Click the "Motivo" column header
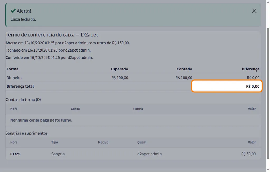Screen dimensions: 270x172 [x=103, y=142]
